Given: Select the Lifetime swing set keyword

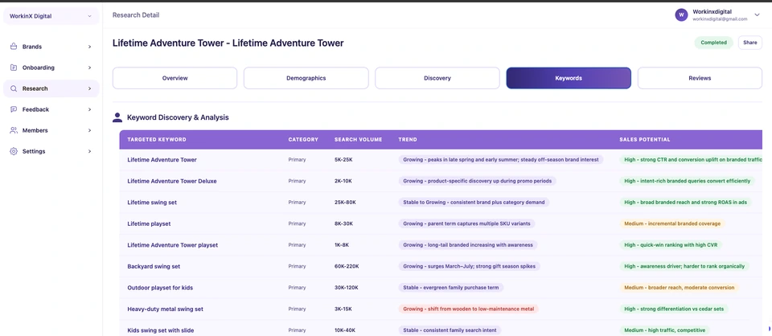Looking at the screenshot, I should pos(152,203).
